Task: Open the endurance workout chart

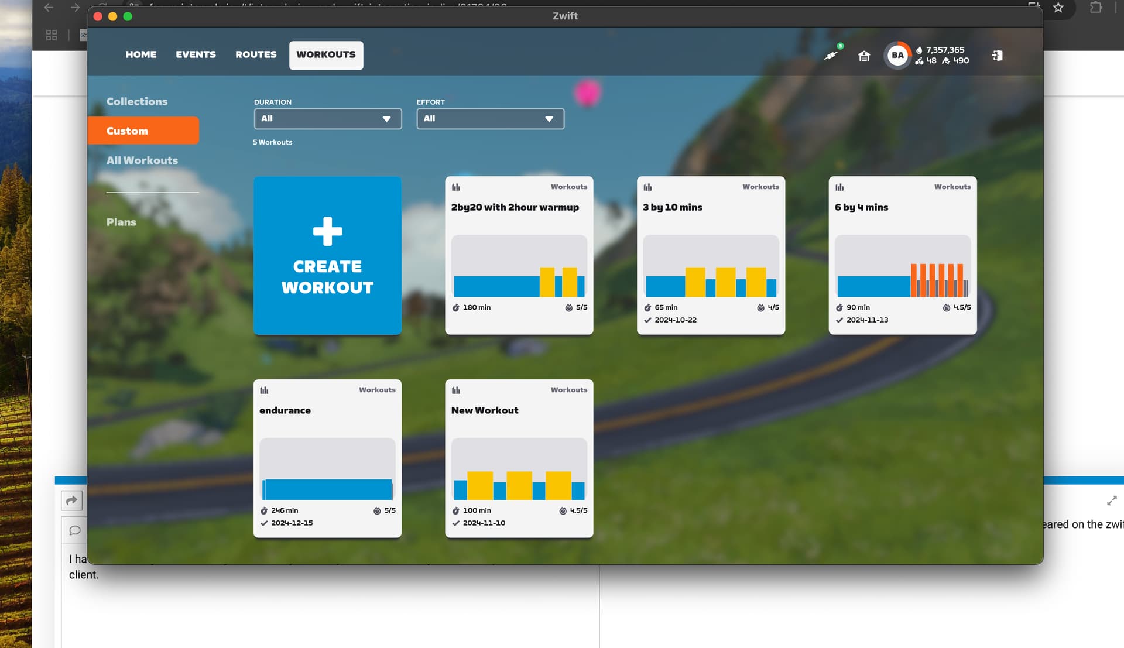Action: (x=327, y=470)
